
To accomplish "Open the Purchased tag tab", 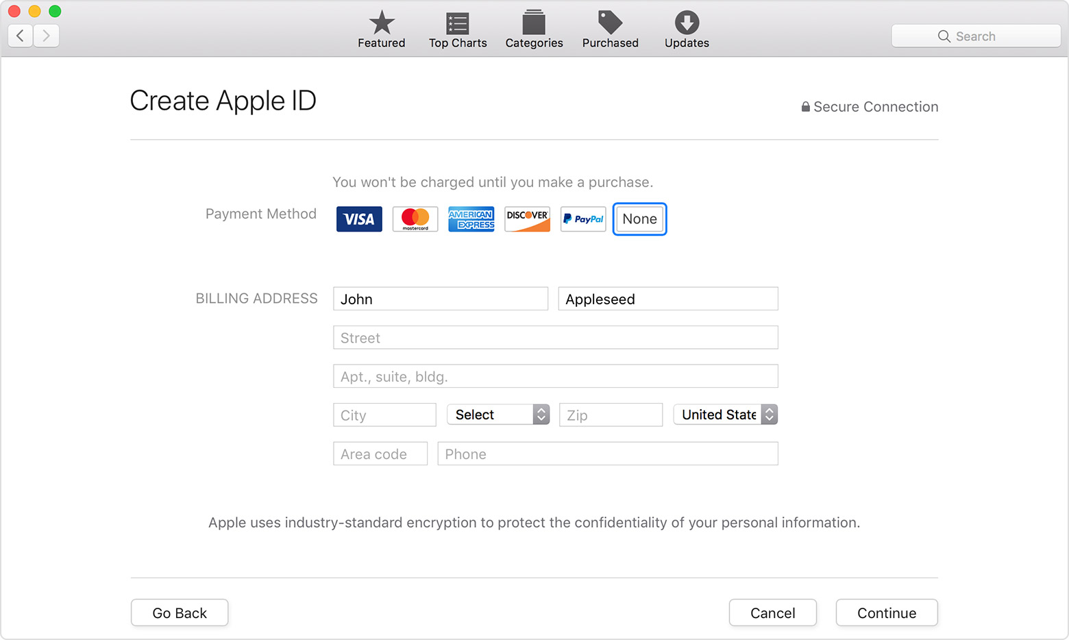I will [x=610, y=30].
